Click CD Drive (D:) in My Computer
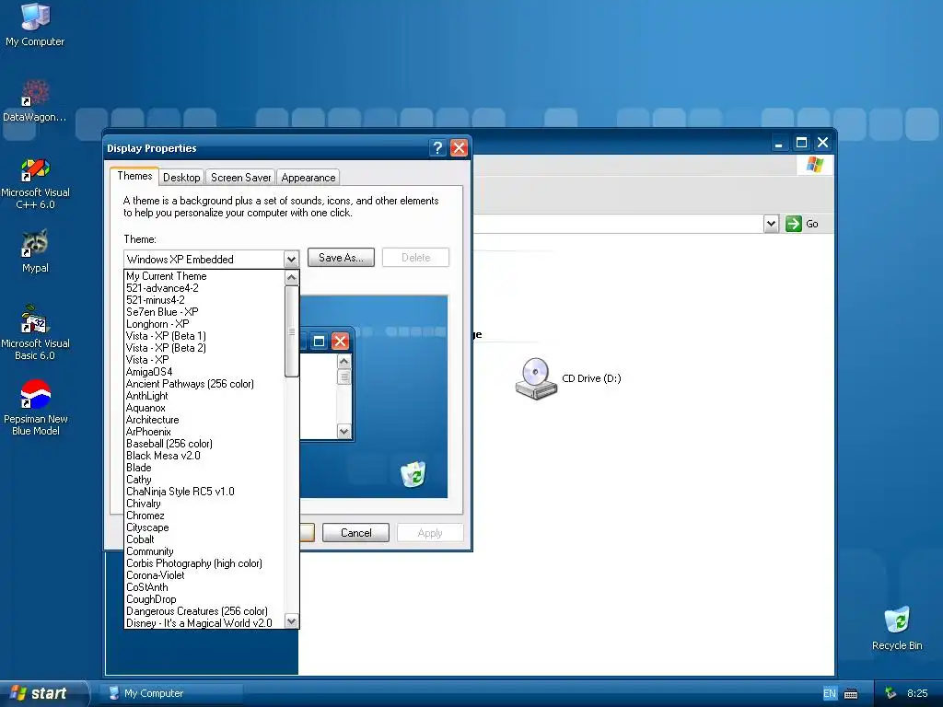The height and width of the screenshot is (707, 943). (x=568, y=378)
